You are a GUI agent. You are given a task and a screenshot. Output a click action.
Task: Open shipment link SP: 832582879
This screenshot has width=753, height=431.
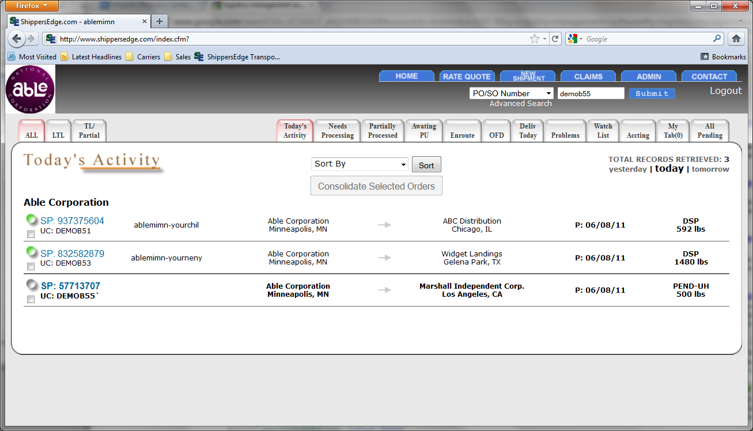73,254
